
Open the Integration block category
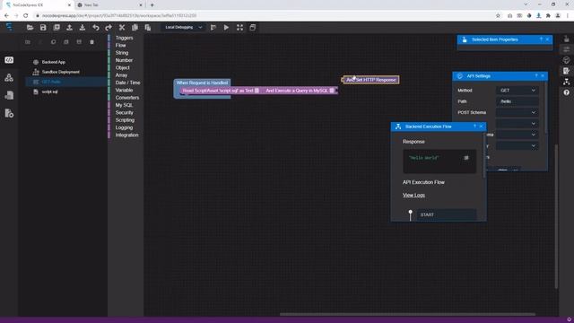tap(126, 135)
